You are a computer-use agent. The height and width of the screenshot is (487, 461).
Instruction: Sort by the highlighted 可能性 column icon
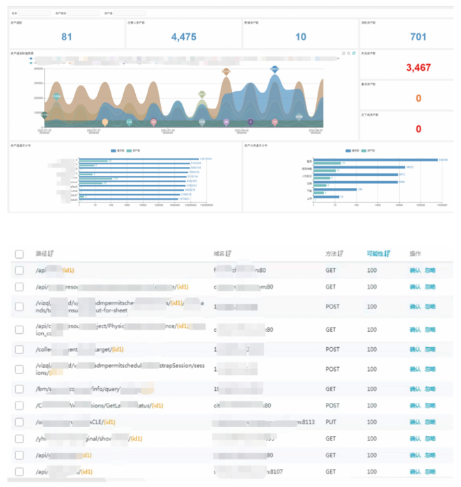[387, 253]
